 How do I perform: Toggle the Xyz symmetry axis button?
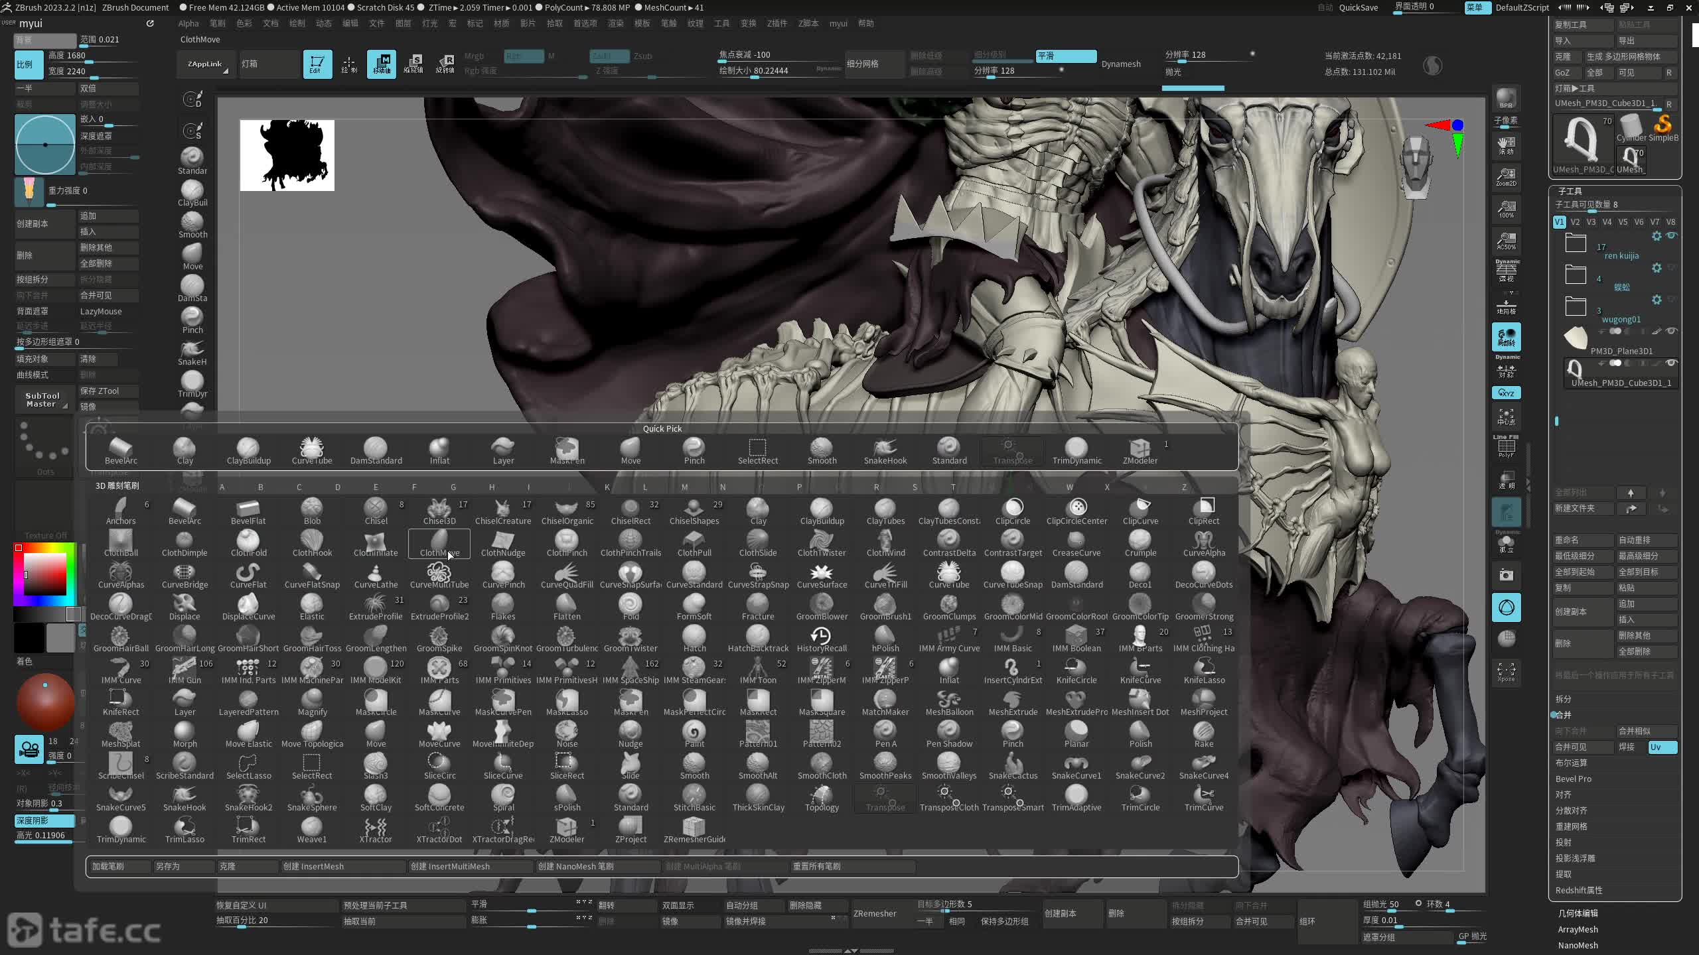click(x=1506, y=393)
